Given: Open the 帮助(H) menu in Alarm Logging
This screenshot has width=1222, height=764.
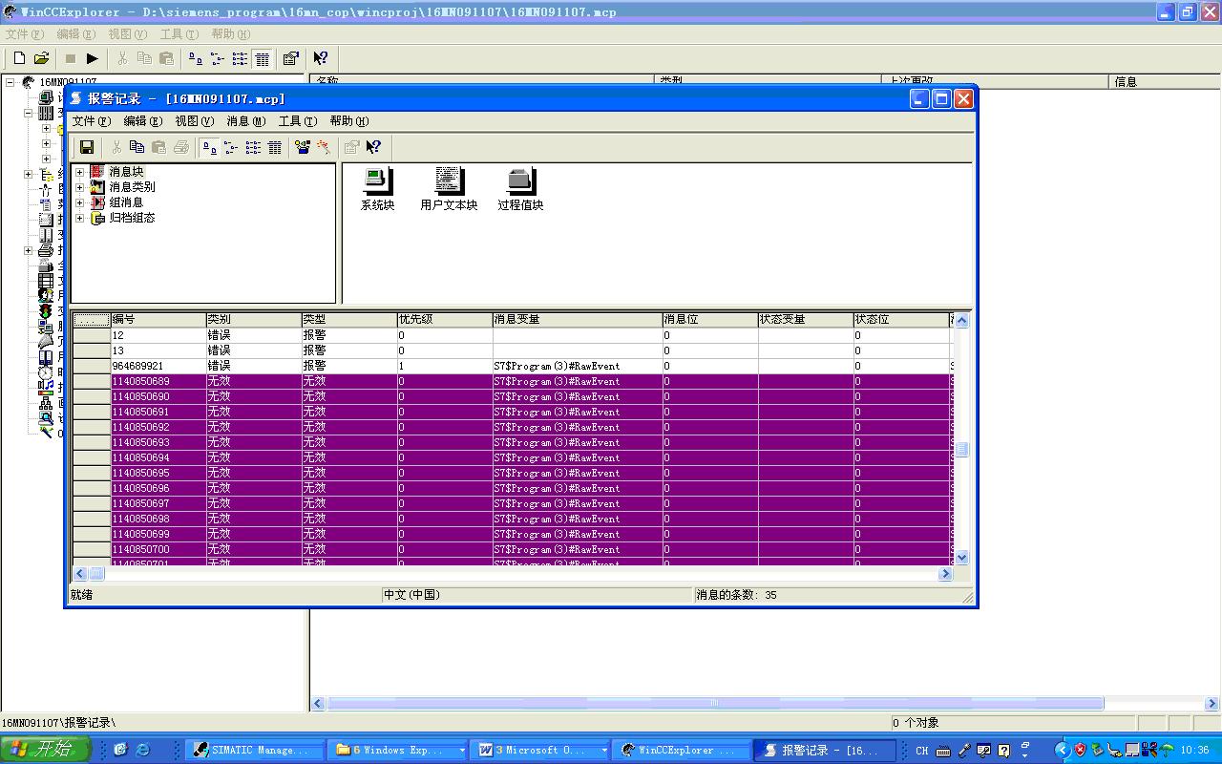Looking at the screenshot, I should click(348, 121).
